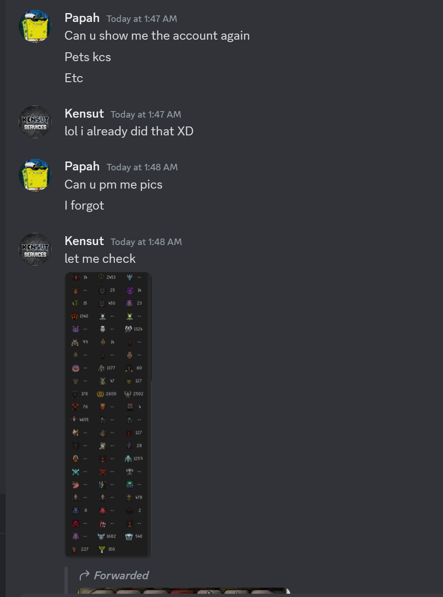
Task: Select the message 'Can u pm me pics'
Action: pyautogui.click(x=114, y=184)
